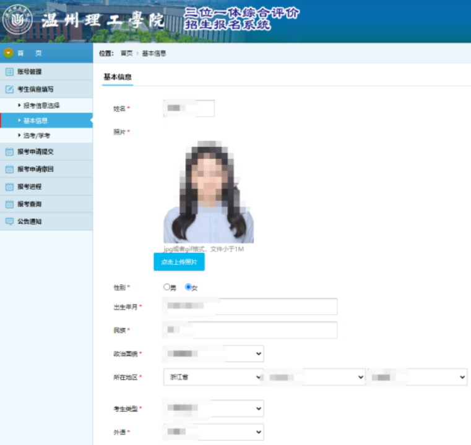Image resolution: width=471 pixels, height=445 pixels.
Task: Click the 考生信息填写 edit icon
Action: tap(9, 89)
